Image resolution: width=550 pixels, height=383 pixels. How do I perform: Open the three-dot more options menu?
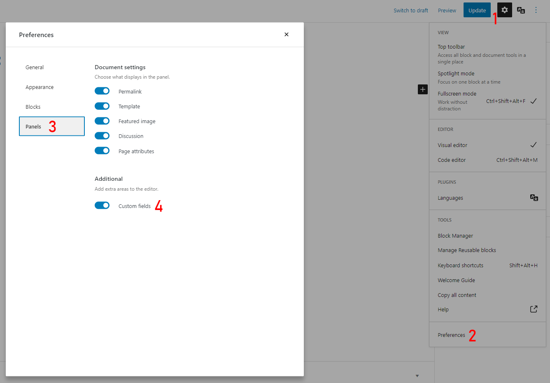(x=536, y=10)
